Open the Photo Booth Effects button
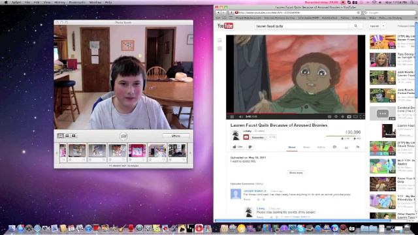 [x=176, y=136]
